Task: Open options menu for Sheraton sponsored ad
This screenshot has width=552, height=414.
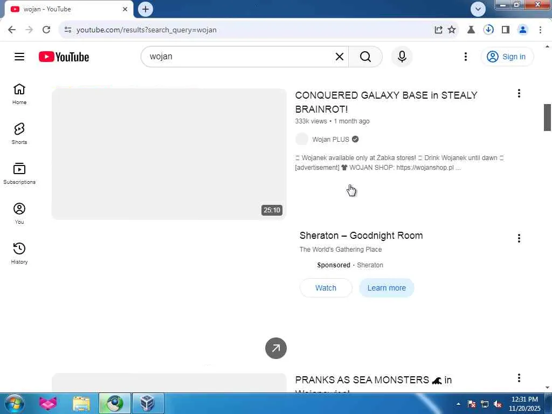Action: [519, 238]
